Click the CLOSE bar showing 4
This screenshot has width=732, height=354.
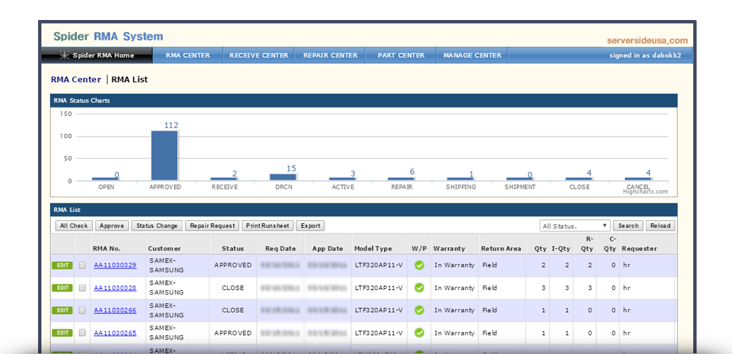tap(579, 179)
